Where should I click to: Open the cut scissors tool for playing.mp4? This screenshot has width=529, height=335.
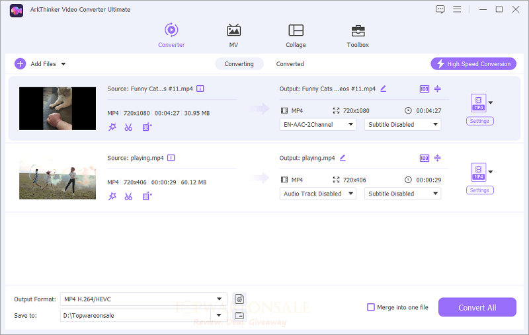pos(128,196)
